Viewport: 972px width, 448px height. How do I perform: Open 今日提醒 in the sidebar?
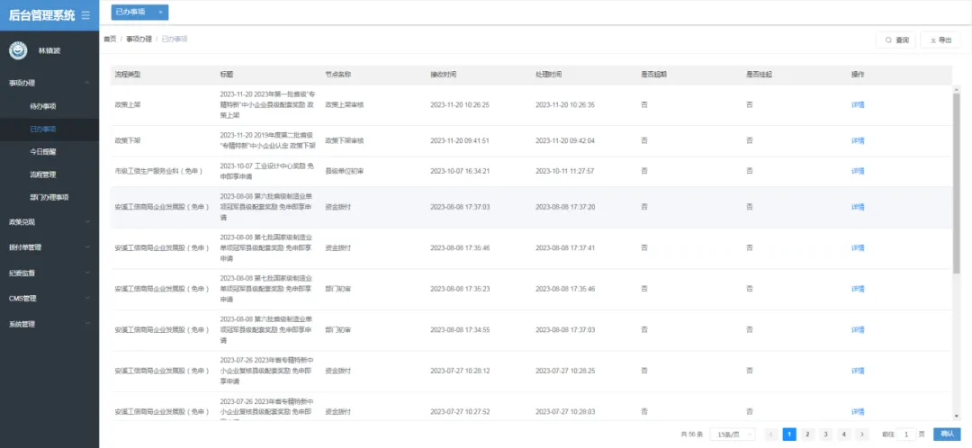43,152
